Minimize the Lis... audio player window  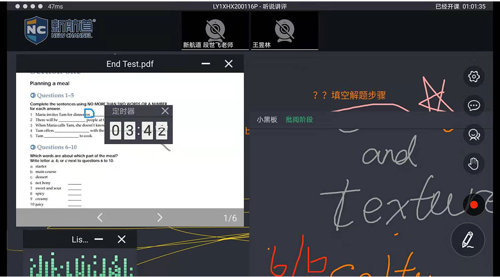tap(99, 239)
